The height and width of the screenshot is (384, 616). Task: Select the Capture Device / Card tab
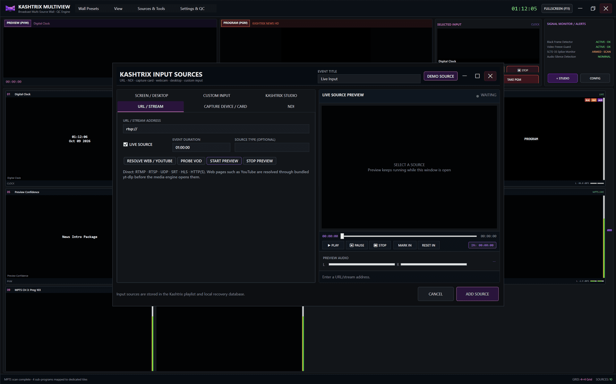coord(225,106)
